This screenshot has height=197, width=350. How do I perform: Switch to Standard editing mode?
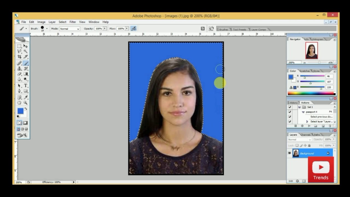pyautogui.click(x=19, y=123)
